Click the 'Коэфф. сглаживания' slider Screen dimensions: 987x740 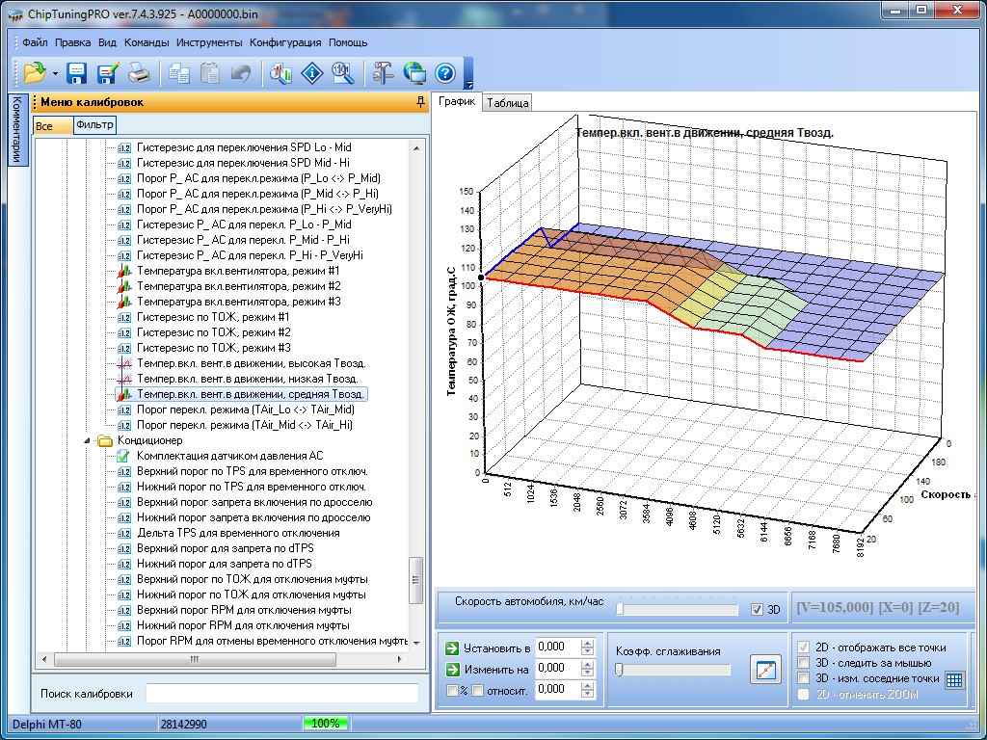click(x=673, y=670)
